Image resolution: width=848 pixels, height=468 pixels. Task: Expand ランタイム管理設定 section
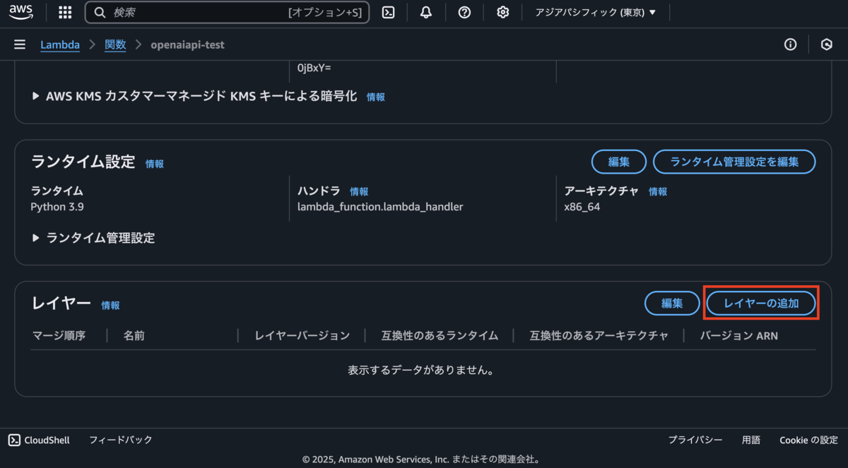click(x=93, y=238)
